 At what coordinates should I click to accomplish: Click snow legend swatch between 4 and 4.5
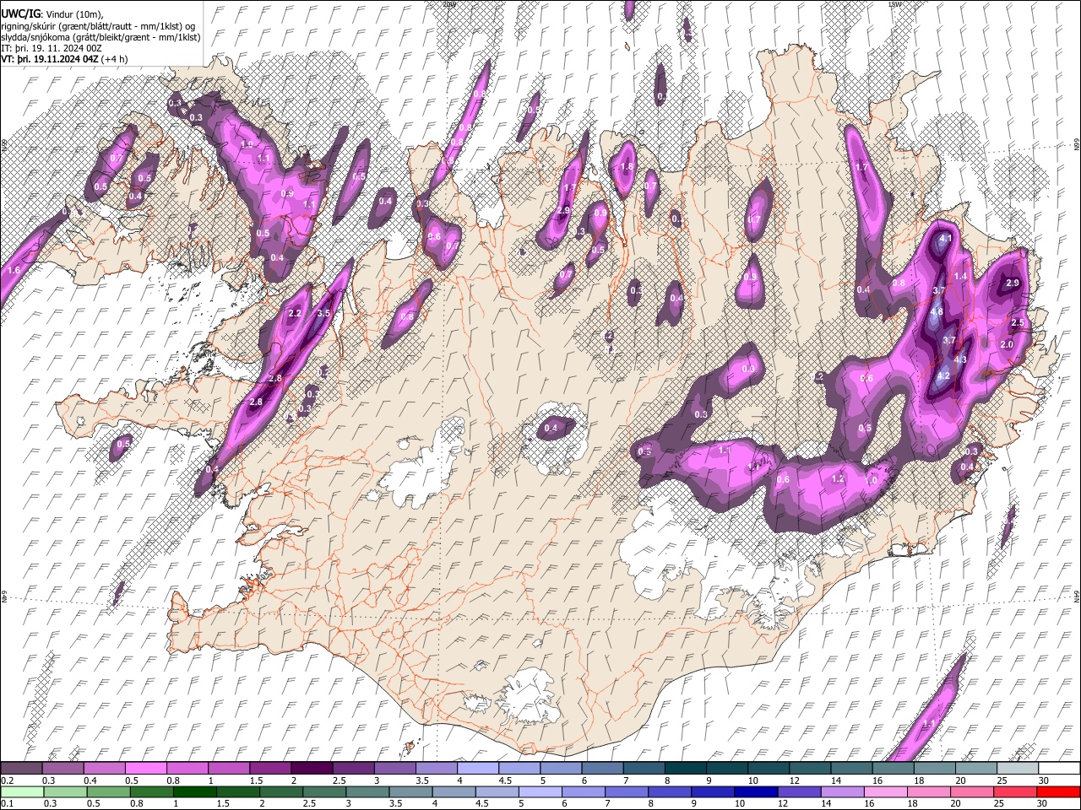coord(478,768)
